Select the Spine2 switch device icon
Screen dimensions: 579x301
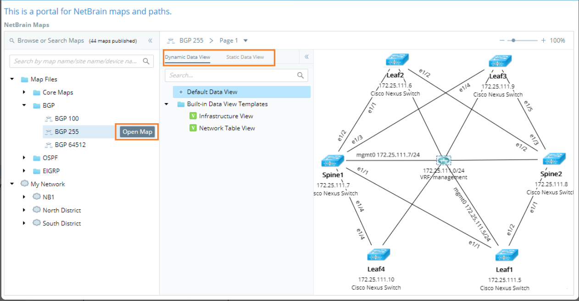(554, 160)
